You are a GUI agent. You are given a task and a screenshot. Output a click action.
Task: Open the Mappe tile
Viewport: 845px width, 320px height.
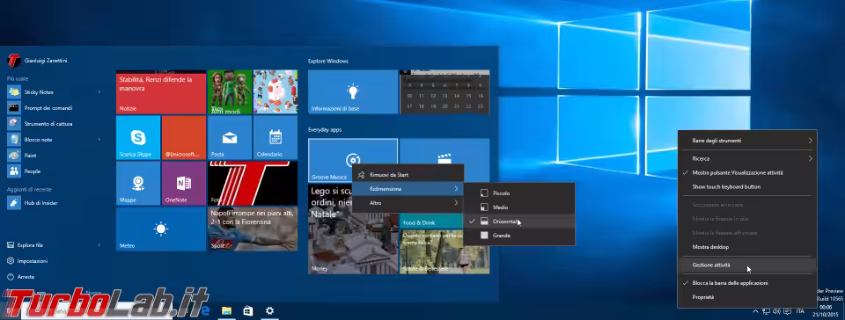pos(138,184)
